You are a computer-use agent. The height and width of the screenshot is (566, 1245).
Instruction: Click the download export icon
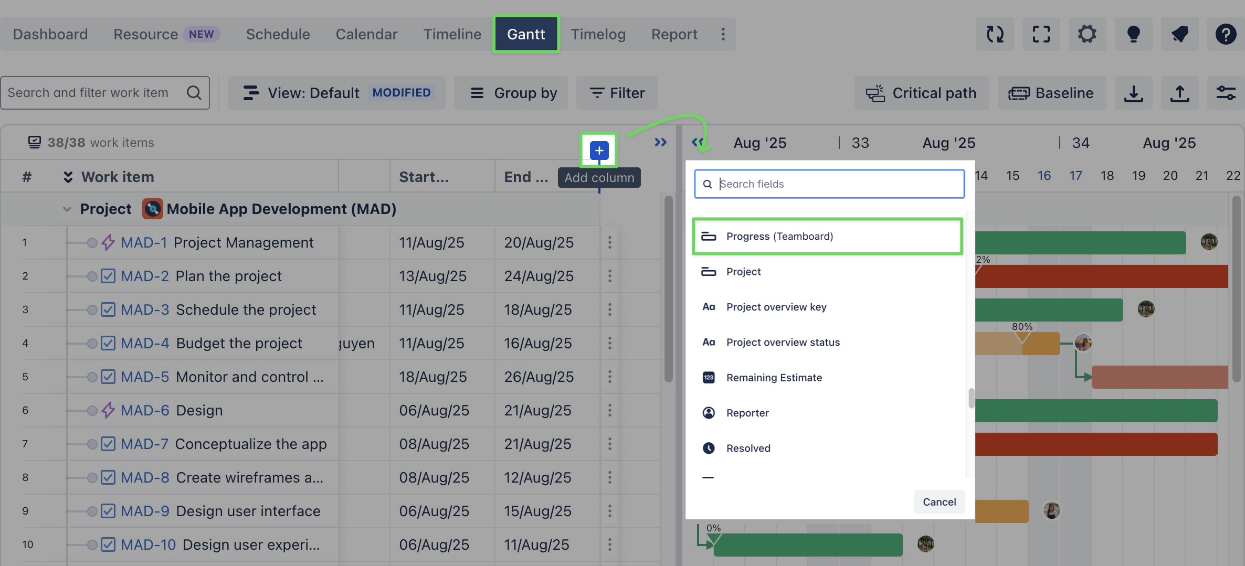[1133, 93]
